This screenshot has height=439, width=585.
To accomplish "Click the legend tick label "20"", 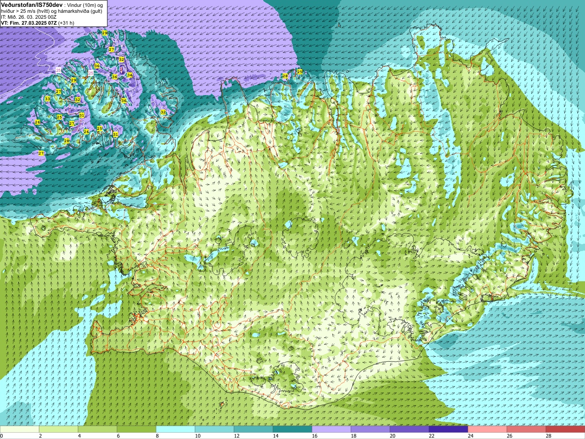I will (393, 436).
